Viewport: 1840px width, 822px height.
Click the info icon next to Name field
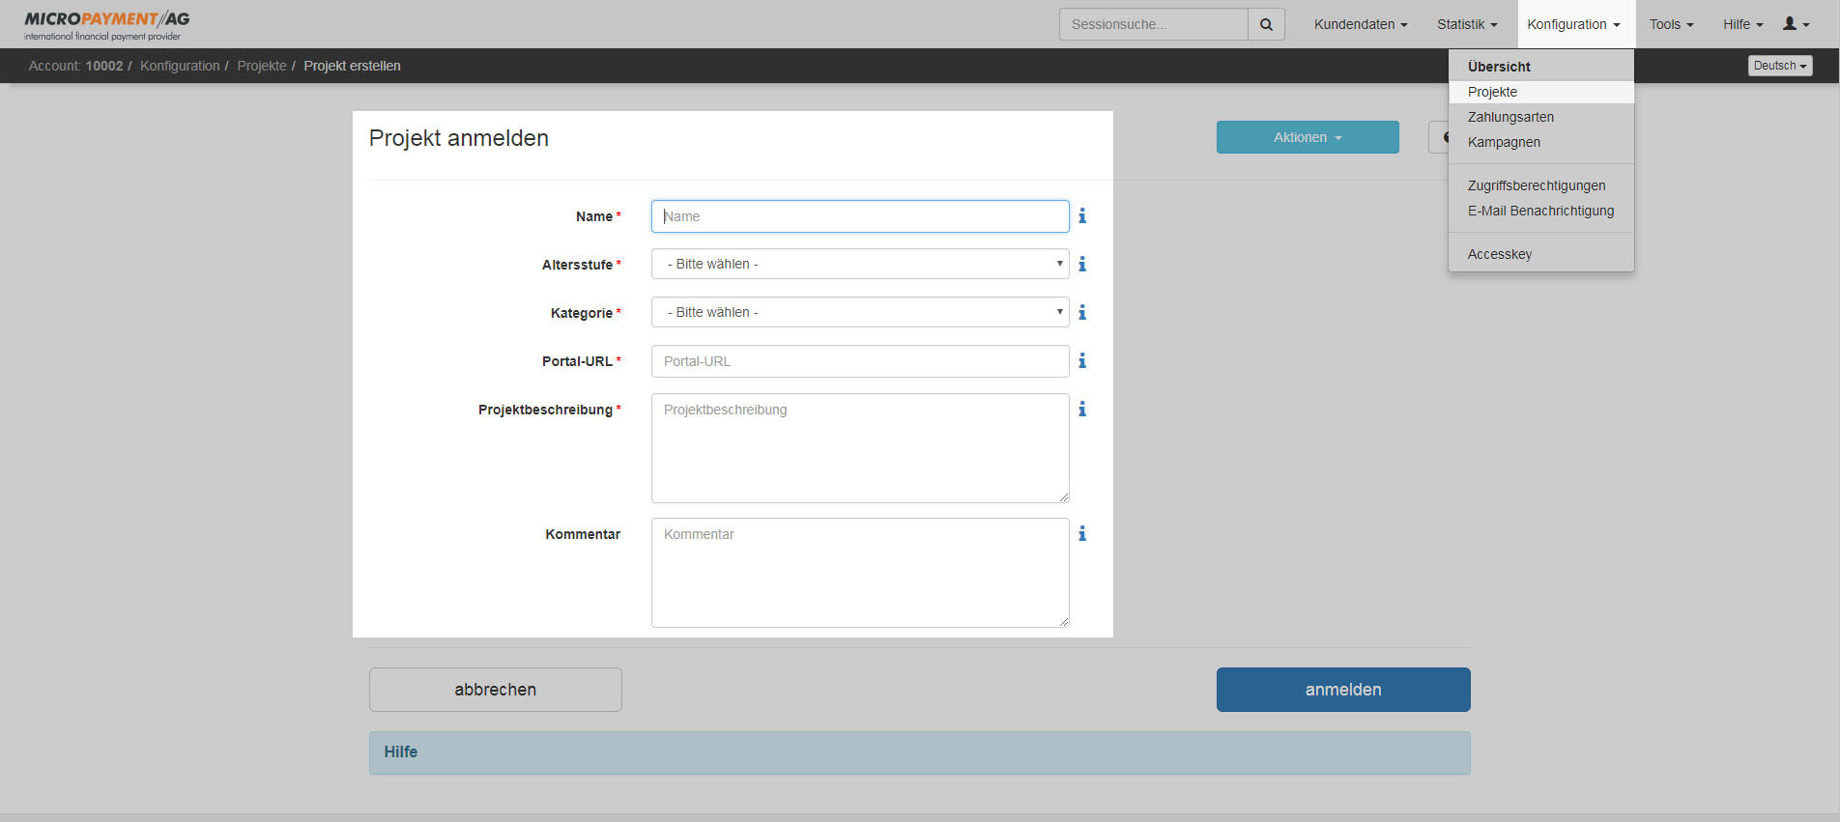(x=1082, y=216)
